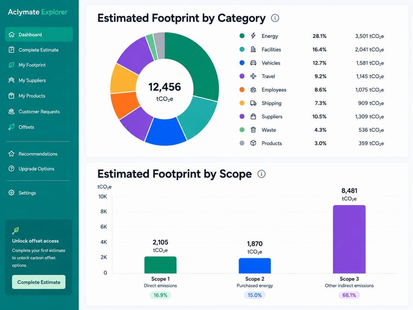Screen dimensions: 413x310
Task: Click the green Complete Estimate button
Action: [39, 282]
